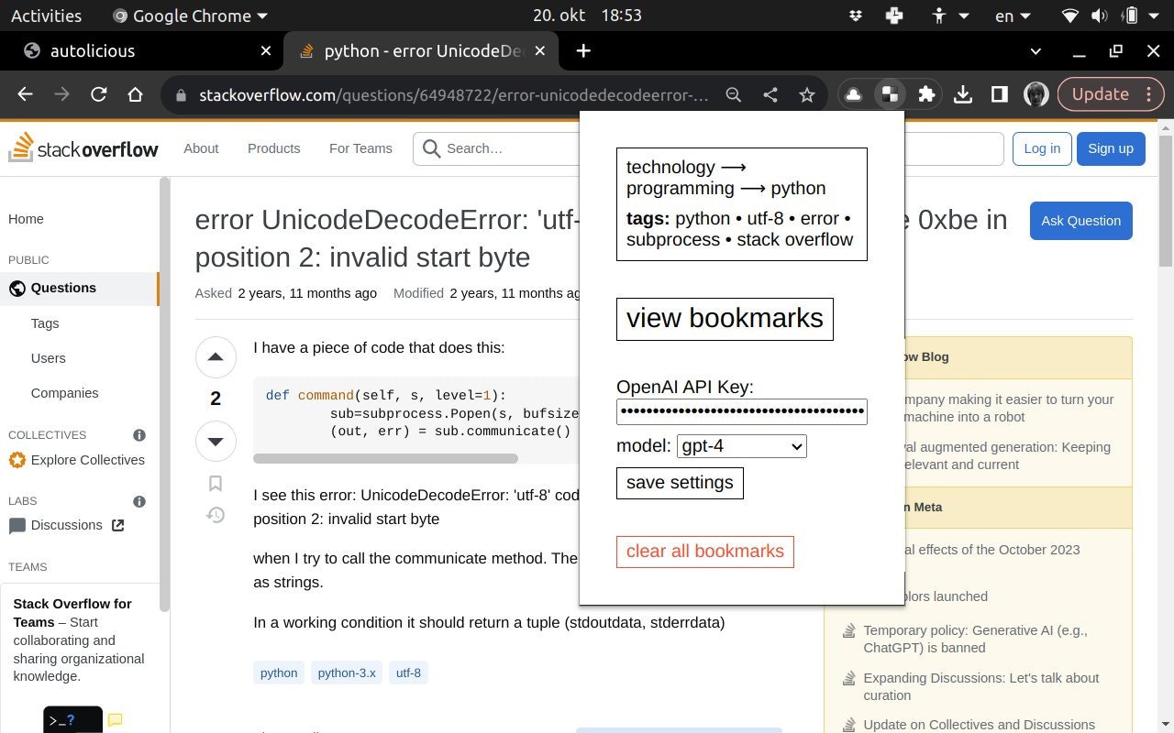Open the Google Chrome app menu
Screen dimensions: 1174x733
tap(190, 16)
